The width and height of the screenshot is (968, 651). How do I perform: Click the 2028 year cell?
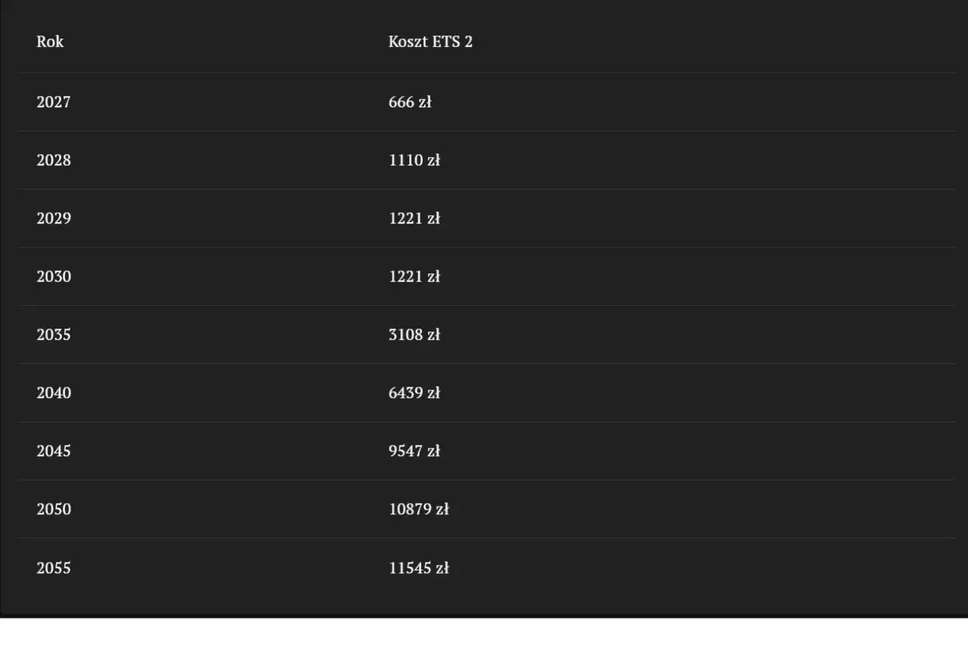[x=54, y=160]
